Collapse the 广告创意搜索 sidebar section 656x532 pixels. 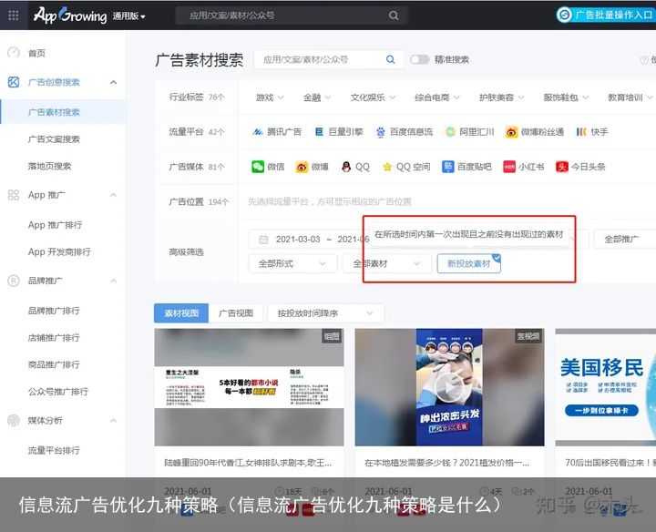pyautogui.click(x=113, y=82)
